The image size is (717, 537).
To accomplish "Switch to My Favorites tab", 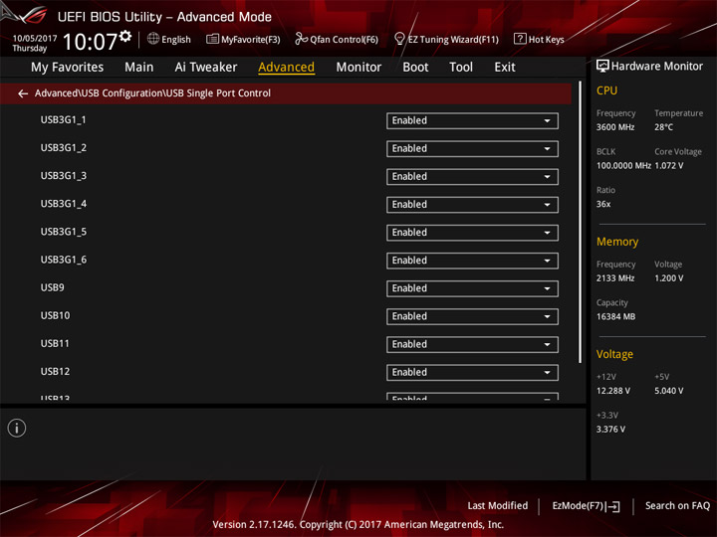I will 68,68.
